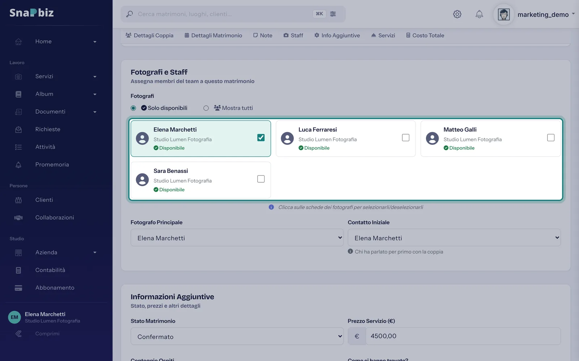Click the Album book icon in sidebar
The image size is (579, 361).
pos(18,94)
